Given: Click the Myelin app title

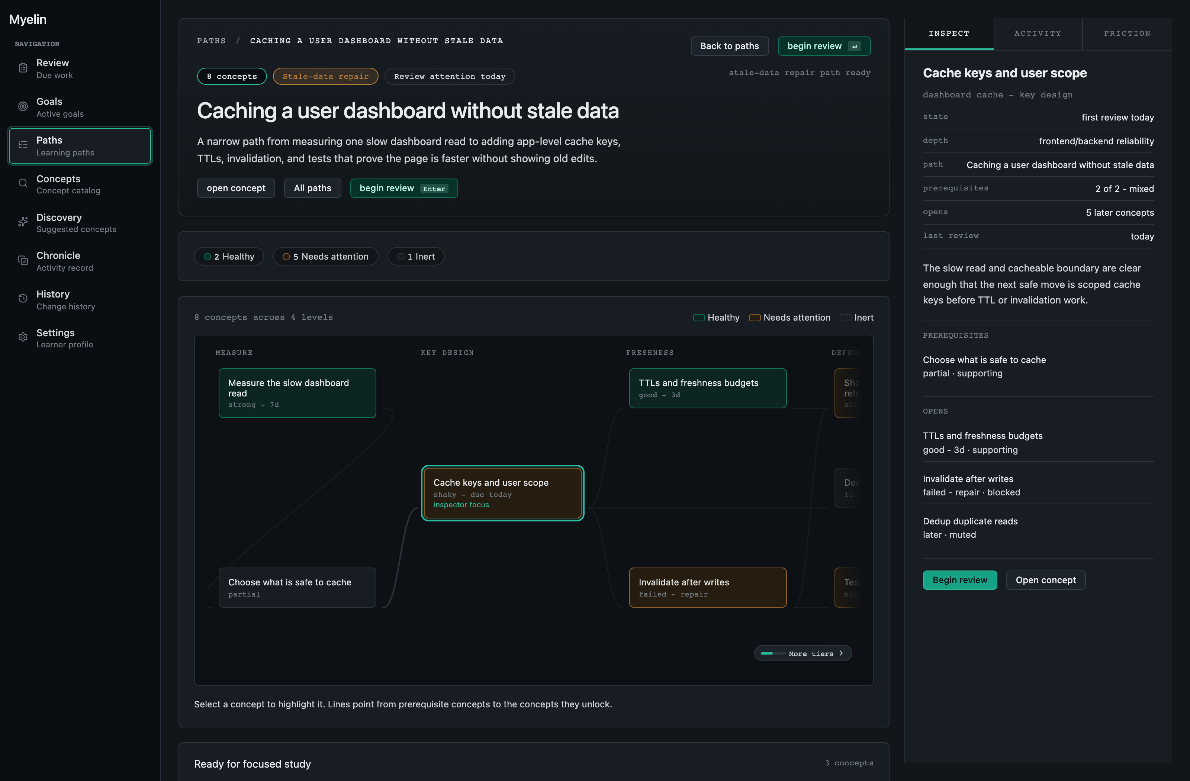Looking at the screenshot, I should pyautogui.click(x=28, y=19).
